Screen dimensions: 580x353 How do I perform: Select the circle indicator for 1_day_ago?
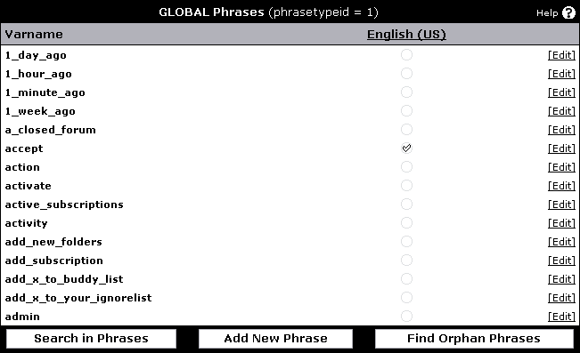pos(406,54)
